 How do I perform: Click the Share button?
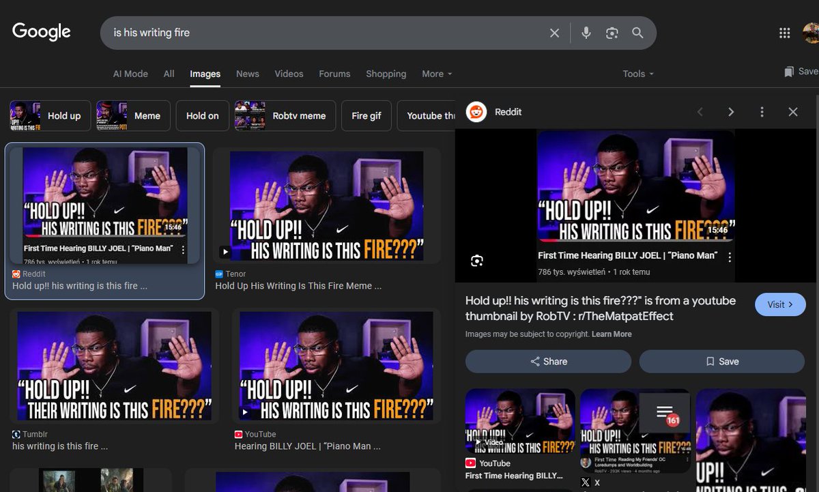pyautogui.click(x=548, y=362)
